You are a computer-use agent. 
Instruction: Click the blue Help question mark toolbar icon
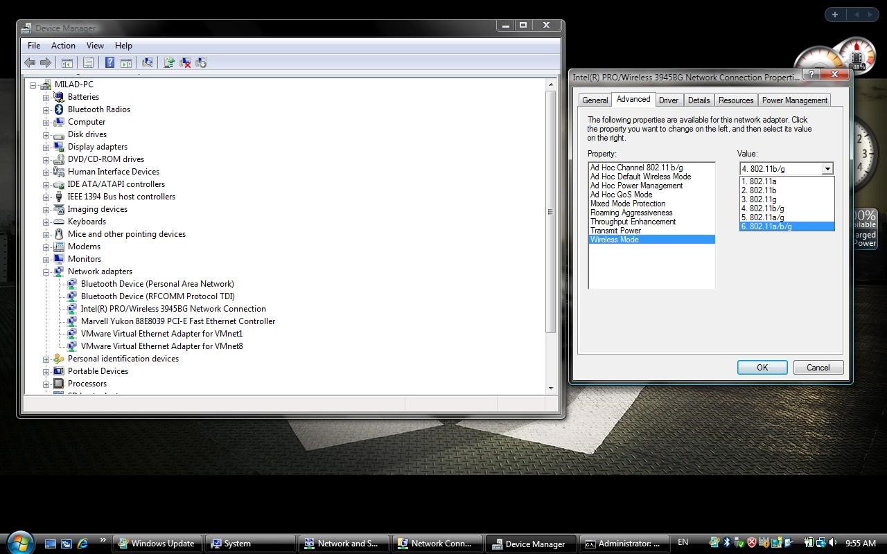[x=109, y=63]
